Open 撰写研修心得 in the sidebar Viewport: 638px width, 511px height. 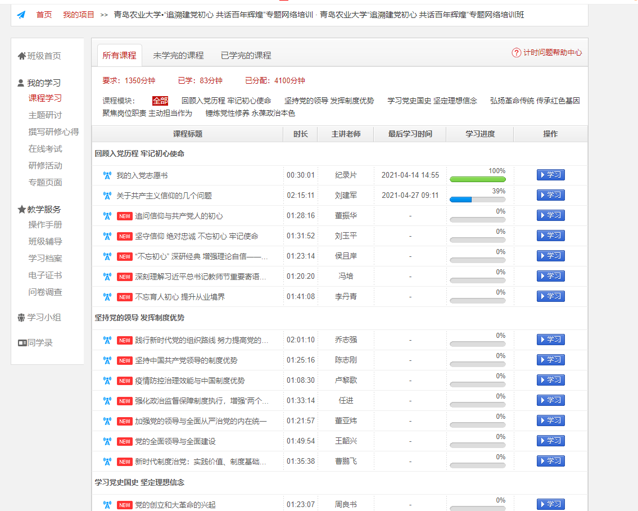[x=54, y=132]
